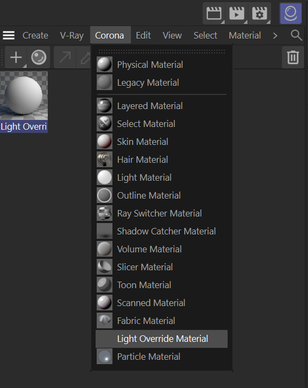Screen dimensions: 308x388
Task: Choose Legacy Material text entry
Action: point(148,82)
